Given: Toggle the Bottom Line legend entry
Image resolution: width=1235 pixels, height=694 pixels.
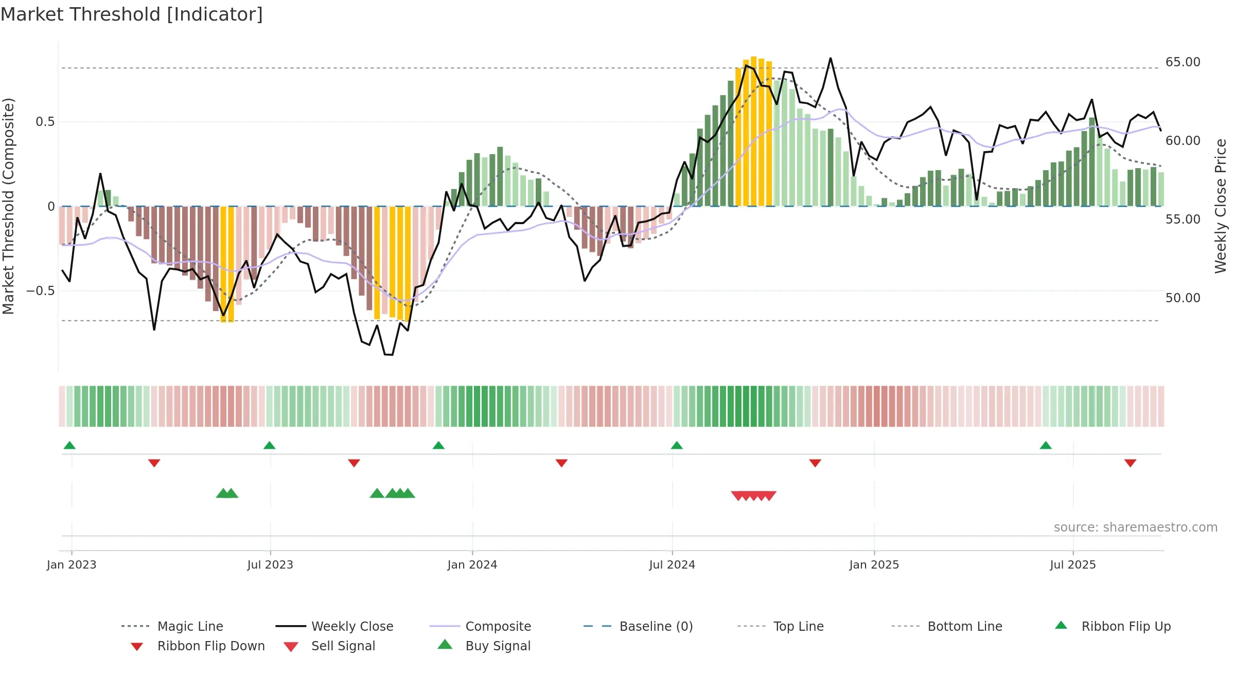Looking at the screenshot, I should coord(947,626).
